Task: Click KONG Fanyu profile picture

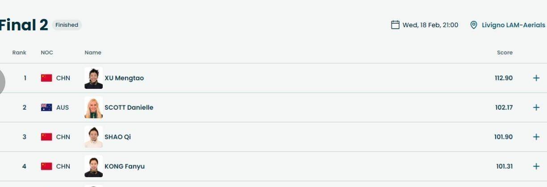Action: pyautogui.click(x=93, y=166)
